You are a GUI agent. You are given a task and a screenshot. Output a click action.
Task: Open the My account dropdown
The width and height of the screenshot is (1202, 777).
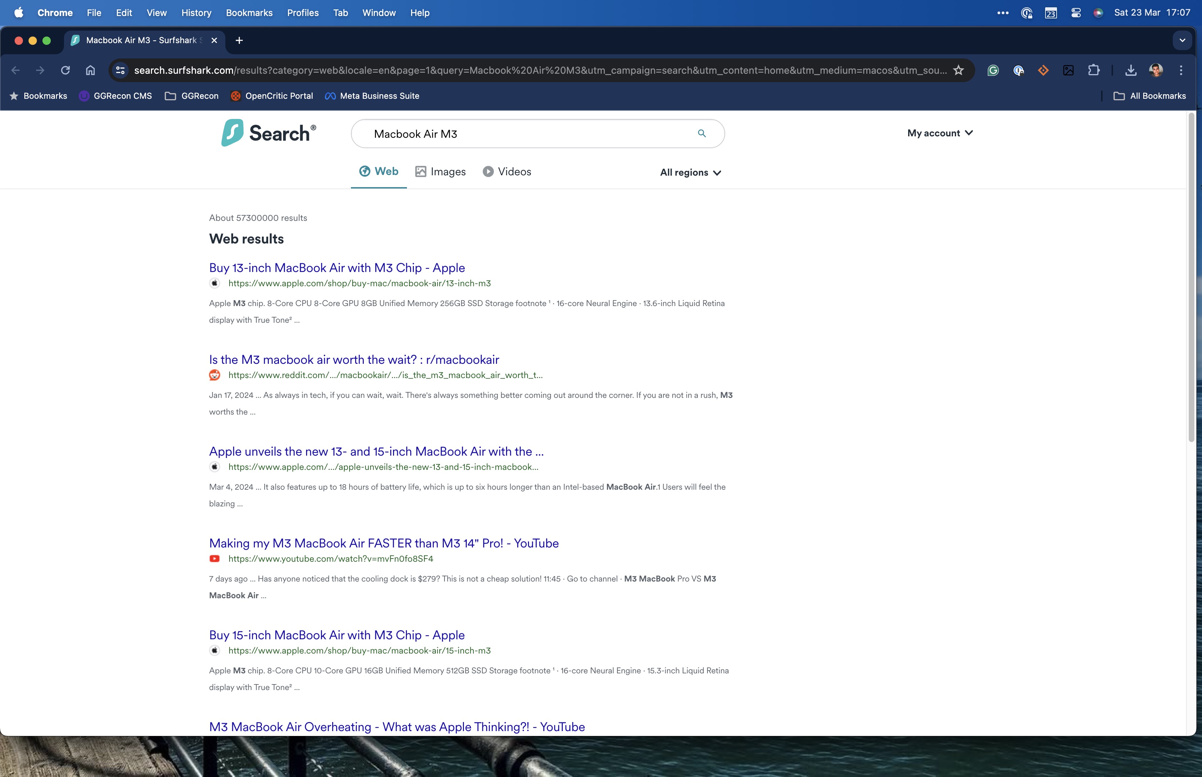pyautogui.click(x=939, y=133)
